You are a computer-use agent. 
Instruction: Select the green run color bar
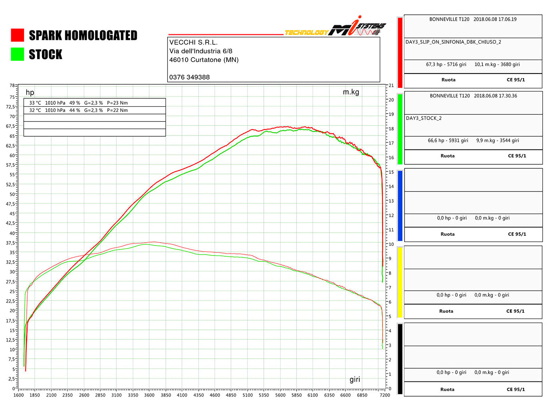(400, 128)
